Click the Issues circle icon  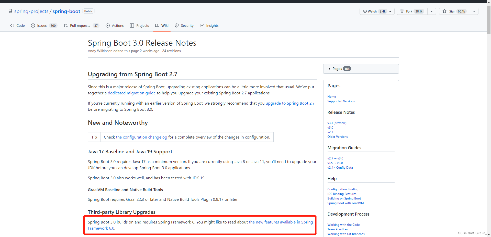[33, 26]
